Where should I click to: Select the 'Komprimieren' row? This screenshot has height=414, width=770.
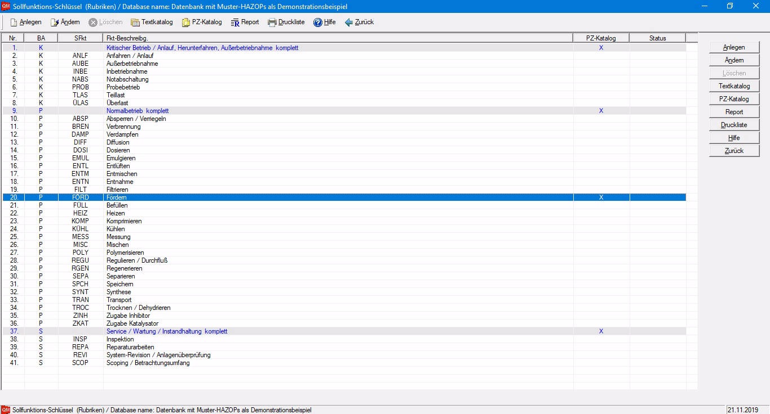click(x=344, y=221)
